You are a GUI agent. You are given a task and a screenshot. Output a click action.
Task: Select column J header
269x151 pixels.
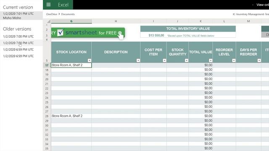point(177,21)
